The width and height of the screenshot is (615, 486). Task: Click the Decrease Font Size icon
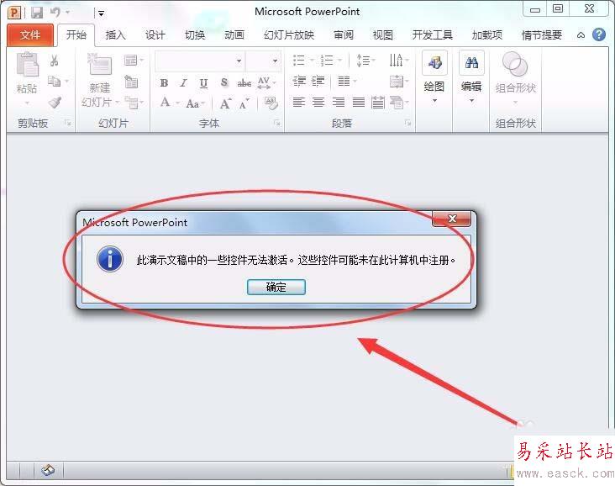click(x=244, y=103)
